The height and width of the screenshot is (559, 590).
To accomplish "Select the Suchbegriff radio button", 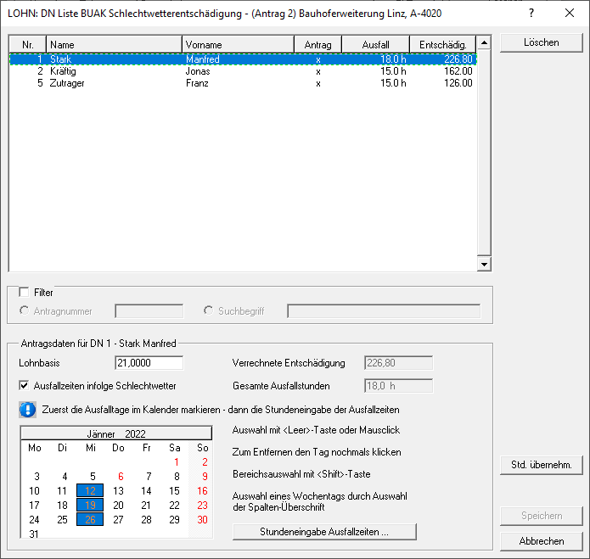I will (x=210, y=311).
